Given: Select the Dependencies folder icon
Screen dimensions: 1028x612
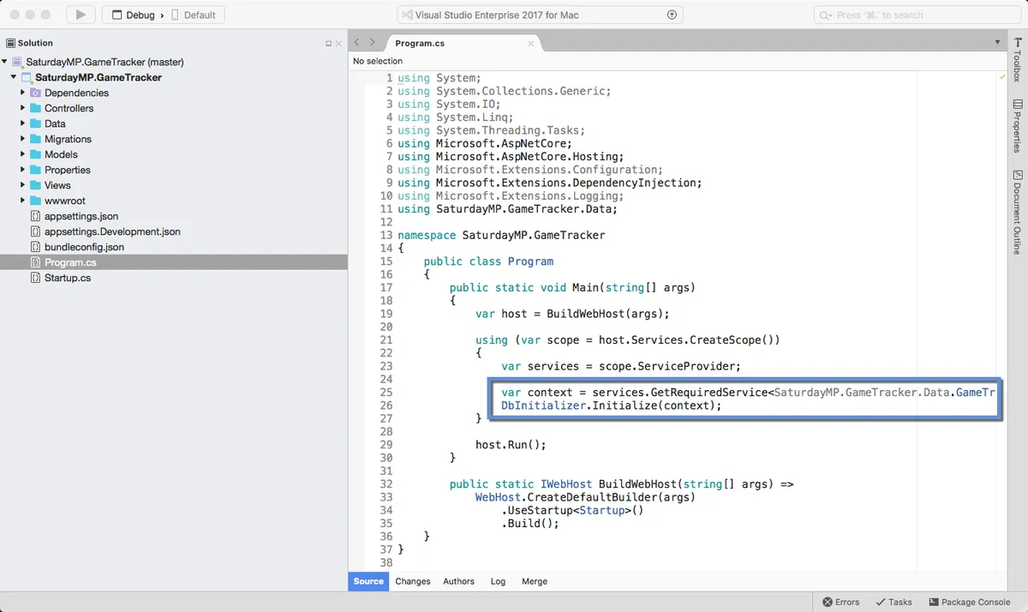Looking at the screenshot, I should tap(35, 93).
